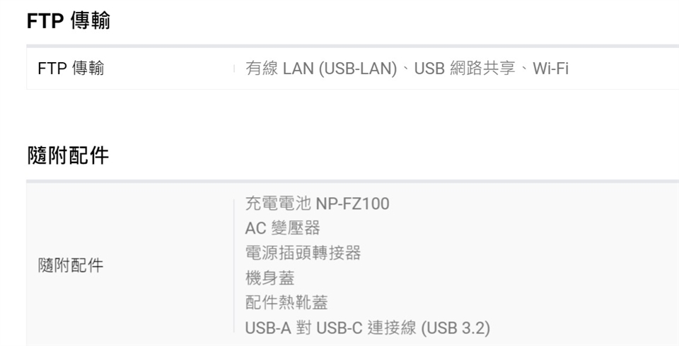Click the 有線 LAN text
The width and height of the screenshot is (679, 346).
279,69
